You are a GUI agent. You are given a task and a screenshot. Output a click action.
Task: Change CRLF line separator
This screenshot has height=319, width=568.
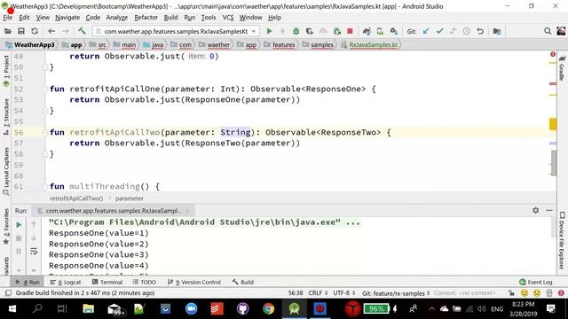point(318,293)
